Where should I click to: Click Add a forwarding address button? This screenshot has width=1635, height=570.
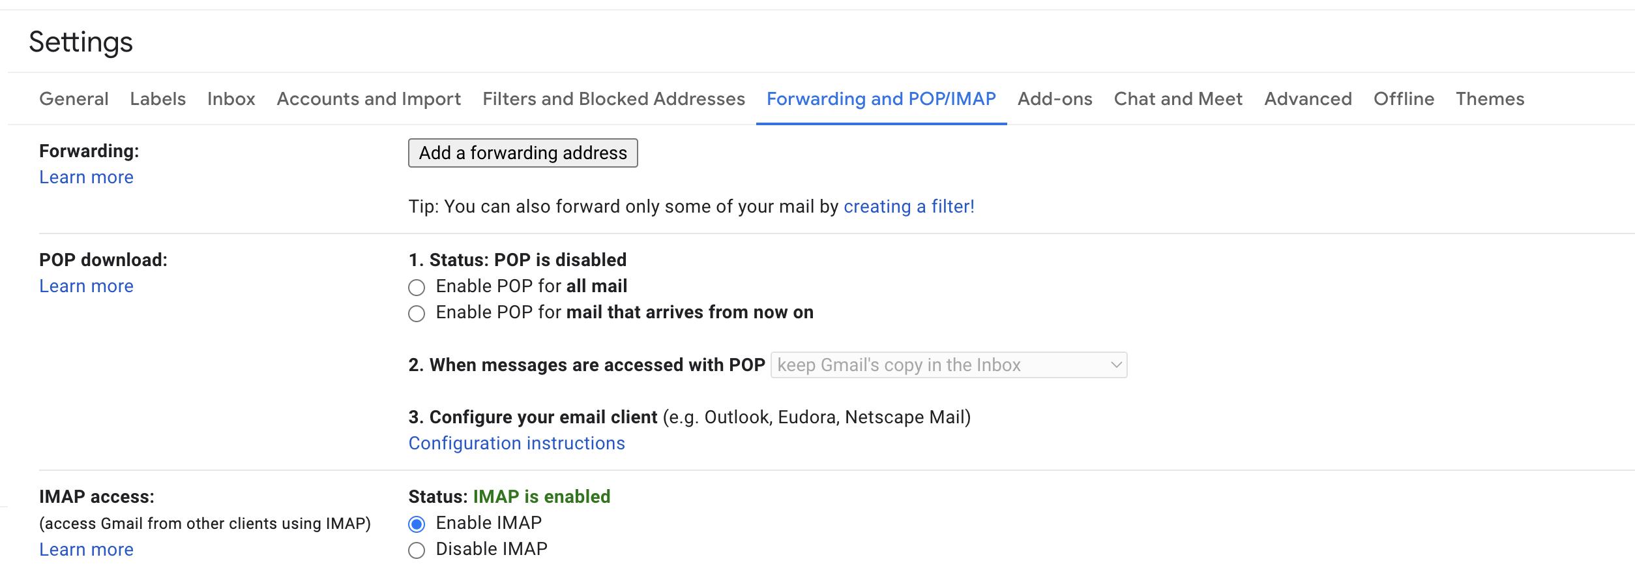point(523,153)
